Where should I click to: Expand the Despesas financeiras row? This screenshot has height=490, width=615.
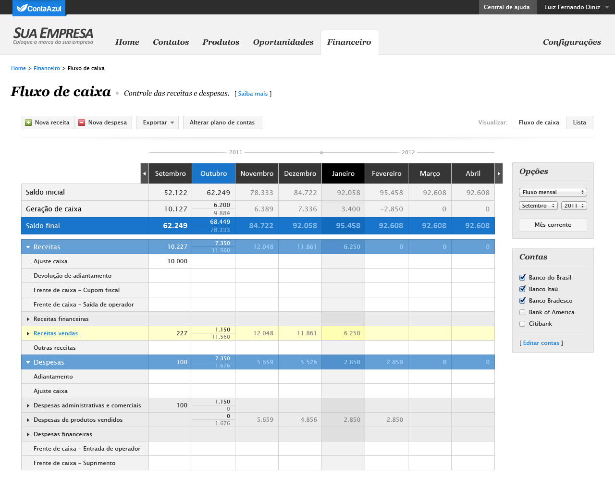pyautogui.click(x=29, y=434)
